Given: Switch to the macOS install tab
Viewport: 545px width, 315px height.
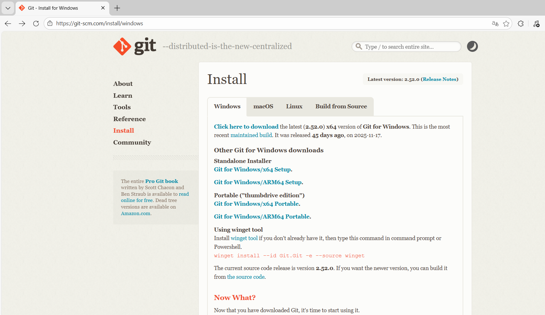Looking at the screenshot, I should pos(263,106).
